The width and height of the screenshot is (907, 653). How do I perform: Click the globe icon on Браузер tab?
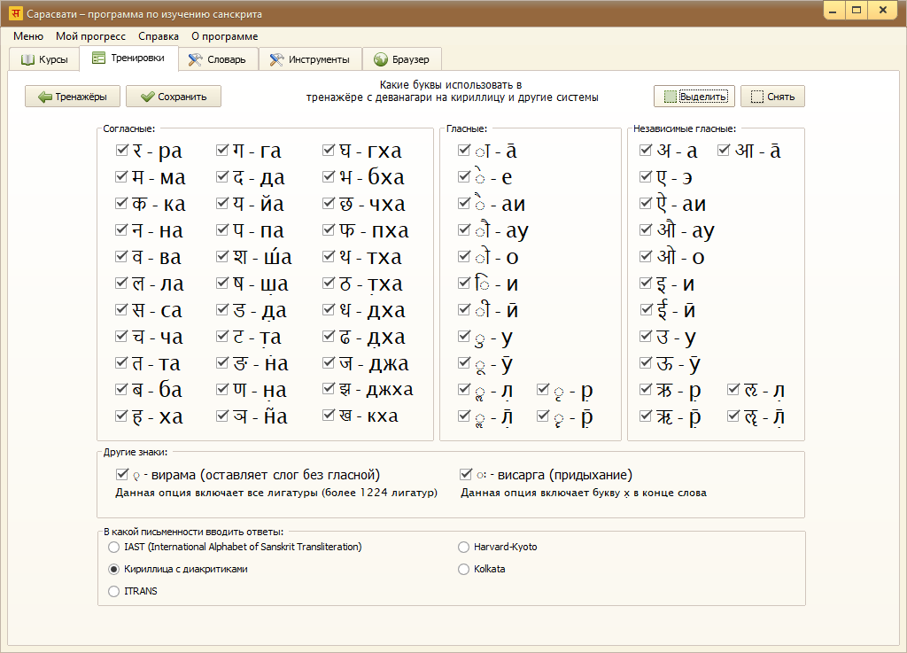pyautogui.click(x=380, y=59)
